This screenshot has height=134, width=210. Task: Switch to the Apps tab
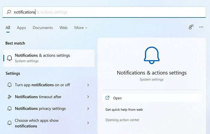point(21,28)
